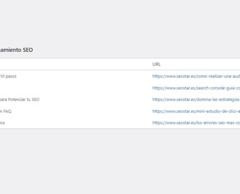240x194 pixels.
Task: Select the row title ending '10 pasos'
Action: click(8, 76)
